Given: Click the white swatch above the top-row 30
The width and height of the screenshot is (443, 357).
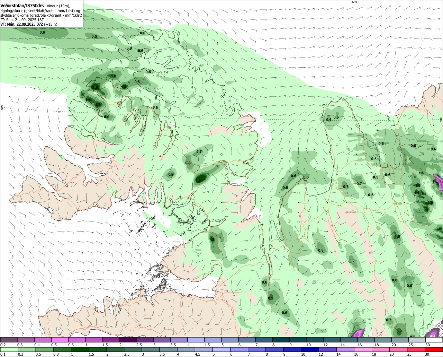Looking at the screenshot, I should tap(434, 340).
